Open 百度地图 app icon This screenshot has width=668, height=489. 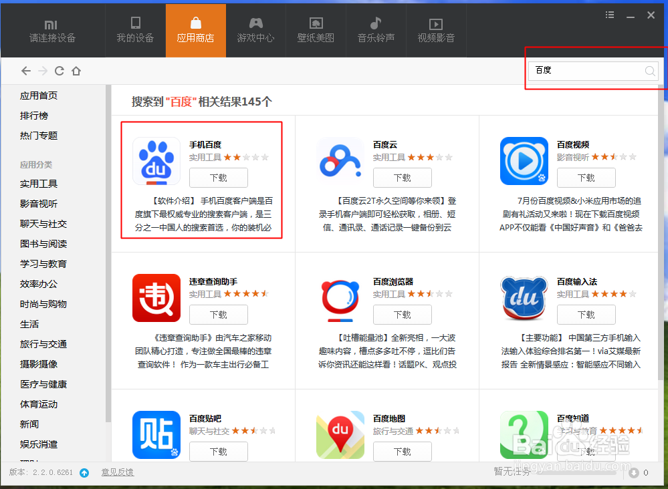(x=340, y=434)
